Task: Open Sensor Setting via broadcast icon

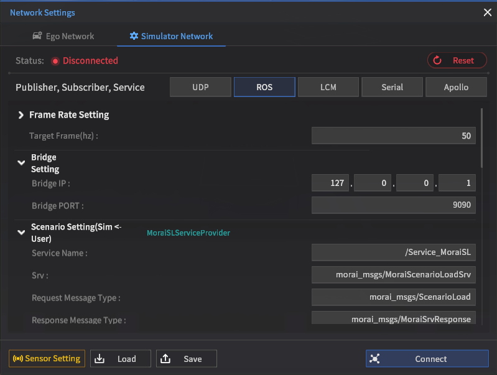Action: 18,359
